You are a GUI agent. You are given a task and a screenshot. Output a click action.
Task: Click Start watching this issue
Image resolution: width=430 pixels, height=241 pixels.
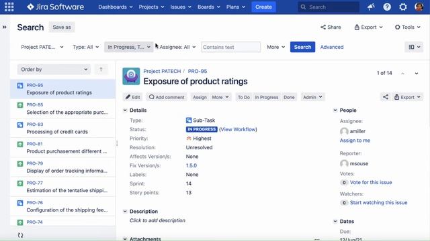378,202
